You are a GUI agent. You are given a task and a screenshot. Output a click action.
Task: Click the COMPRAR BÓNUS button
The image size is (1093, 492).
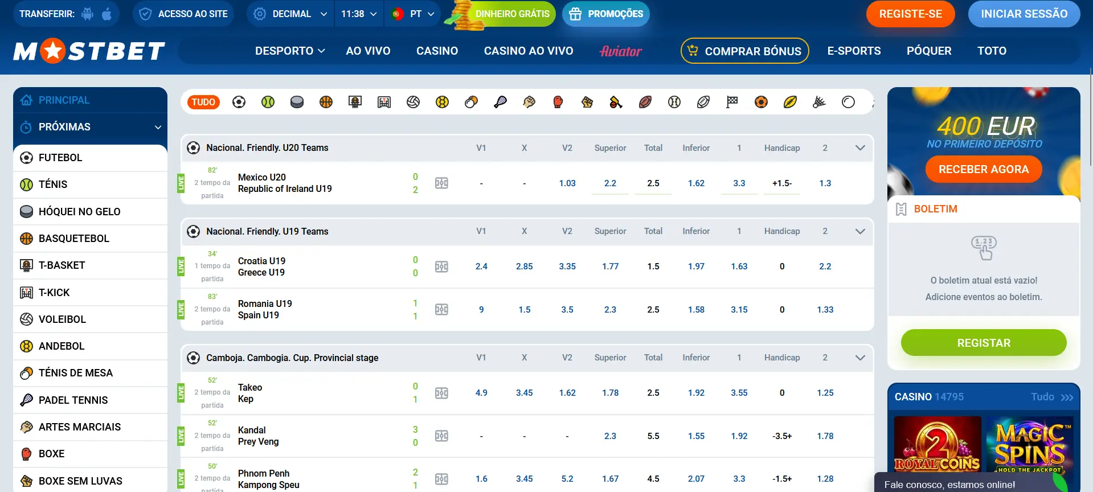745,51
